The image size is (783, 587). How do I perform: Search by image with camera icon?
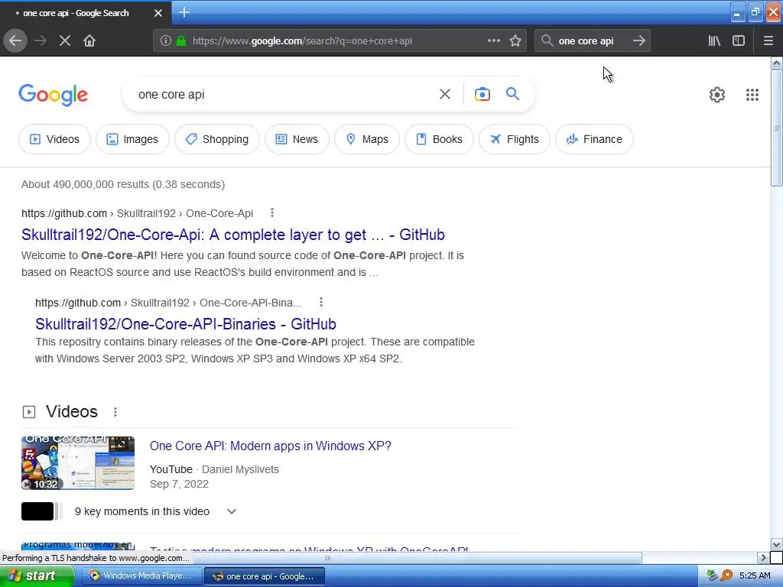pyautogui.click(x=482, y=94)
